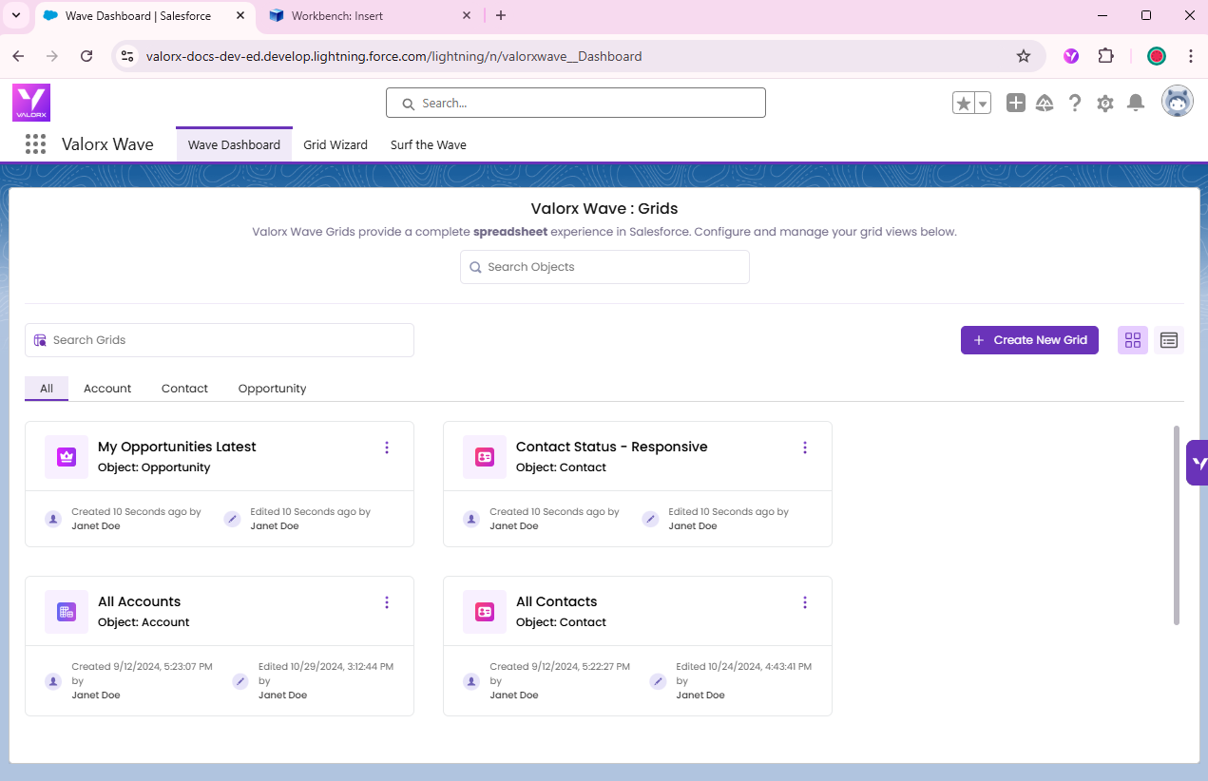1208x781 pixels.
Task: Click the 'Object: Opportunity' label
Action: point(154,467)
